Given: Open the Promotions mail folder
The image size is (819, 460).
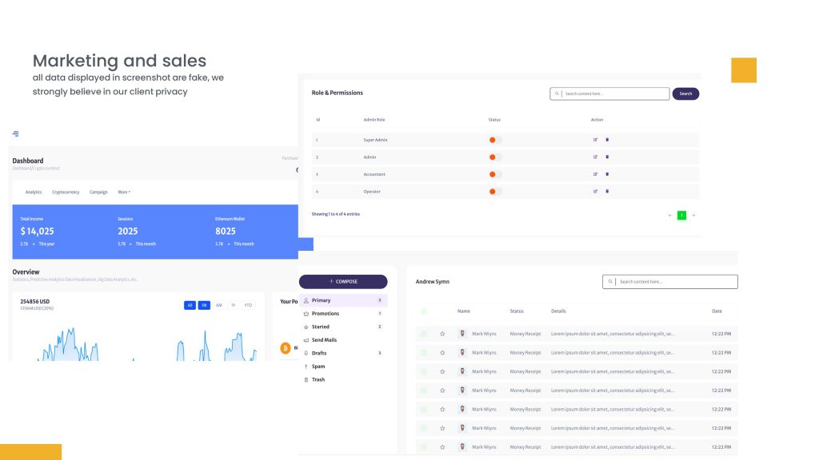Looking at the screenshot, I should [326, 314].
